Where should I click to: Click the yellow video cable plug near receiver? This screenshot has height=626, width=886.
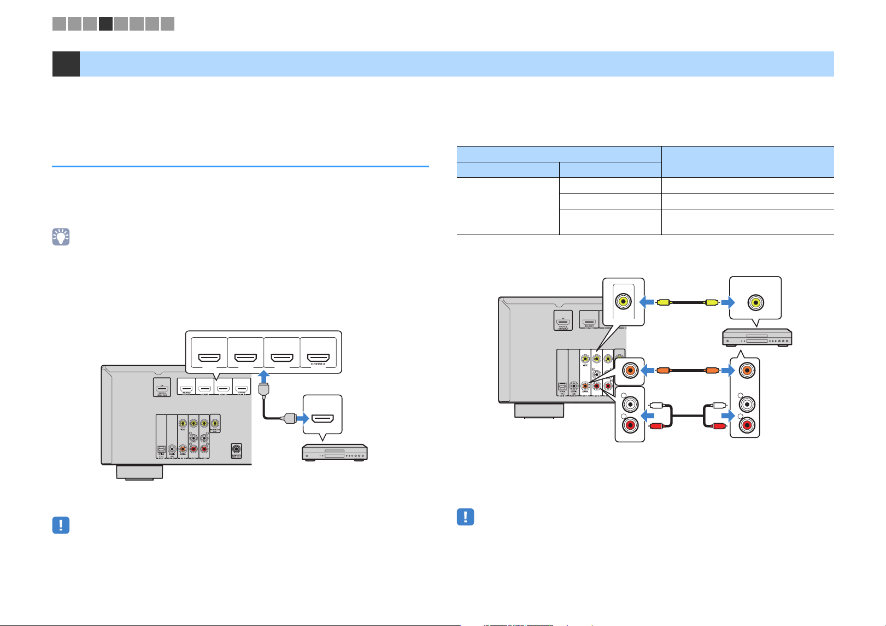pyautogui.click(x=664, y=302)
